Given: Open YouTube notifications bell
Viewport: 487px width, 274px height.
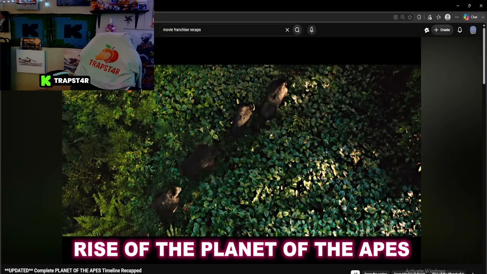Looking at the screenshot, I should (460, 30).
